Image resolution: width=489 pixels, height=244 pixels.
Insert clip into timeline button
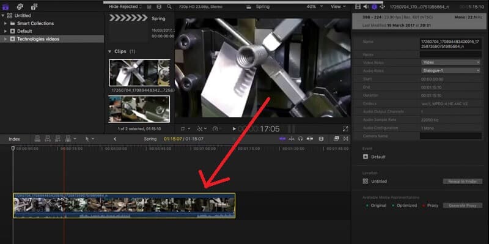48,139
